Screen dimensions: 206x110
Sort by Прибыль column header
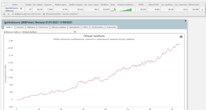click(x=104, y=5)
